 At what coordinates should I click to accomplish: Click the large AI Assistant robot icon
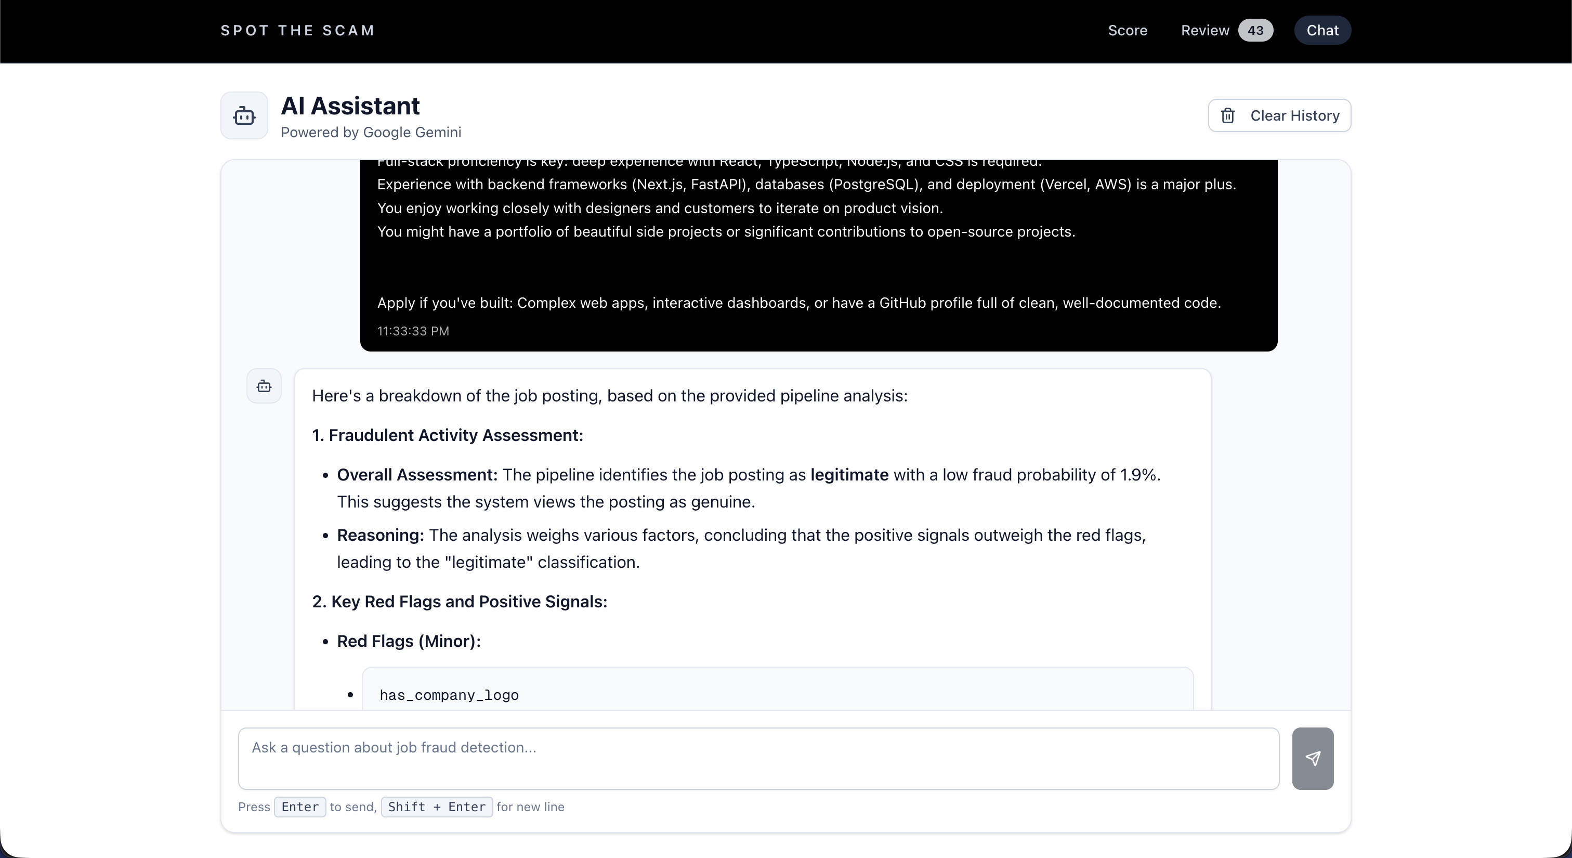244,115
